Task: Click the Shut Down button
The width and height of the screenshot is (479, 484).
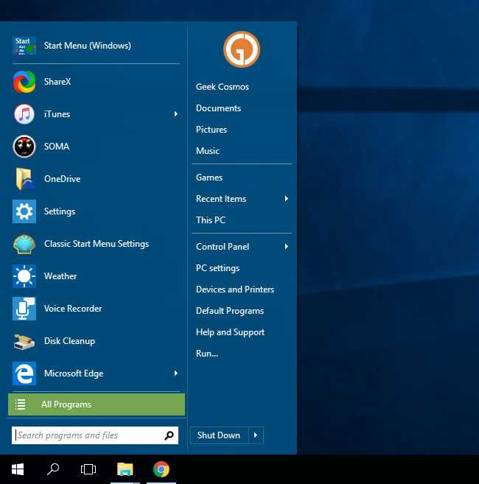Action: (220, 435)
